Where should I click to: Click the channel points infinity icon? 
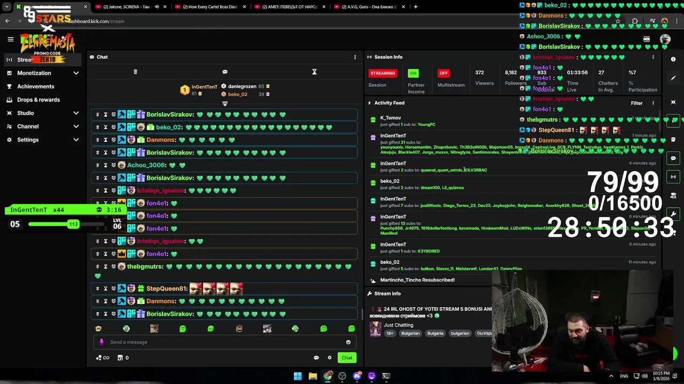coord(103,358)
